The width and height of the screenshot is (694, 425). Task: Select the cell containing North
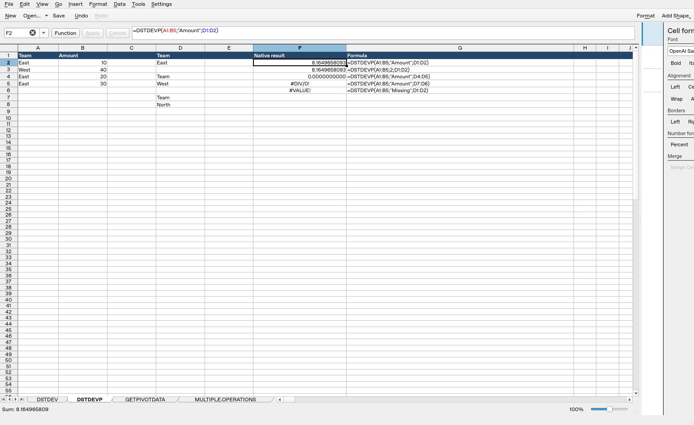180,105
